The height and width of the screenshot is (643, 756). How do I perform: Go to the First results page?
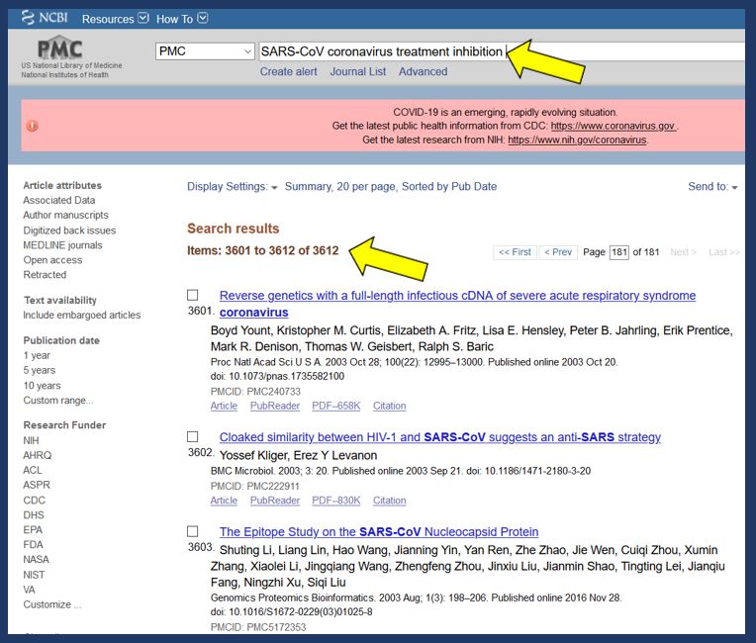(x=515, y=252)
